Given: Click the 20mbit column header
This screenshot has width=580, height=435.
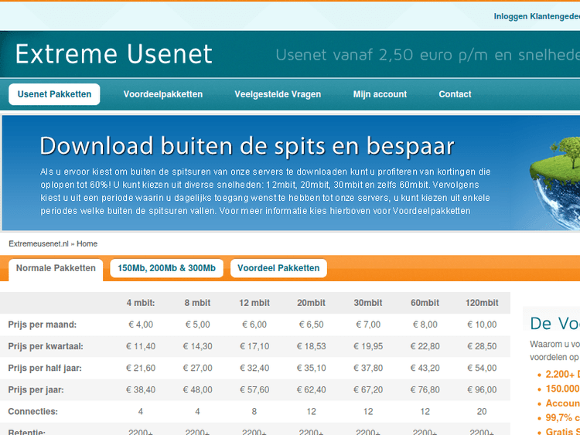Looking at the screenshot, I should [x=311, y=303].
